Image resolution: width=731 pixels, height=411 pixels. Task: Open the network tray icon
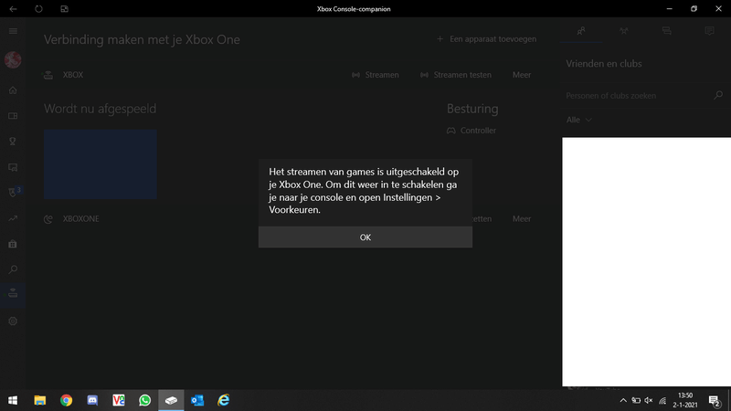(662, 400)
